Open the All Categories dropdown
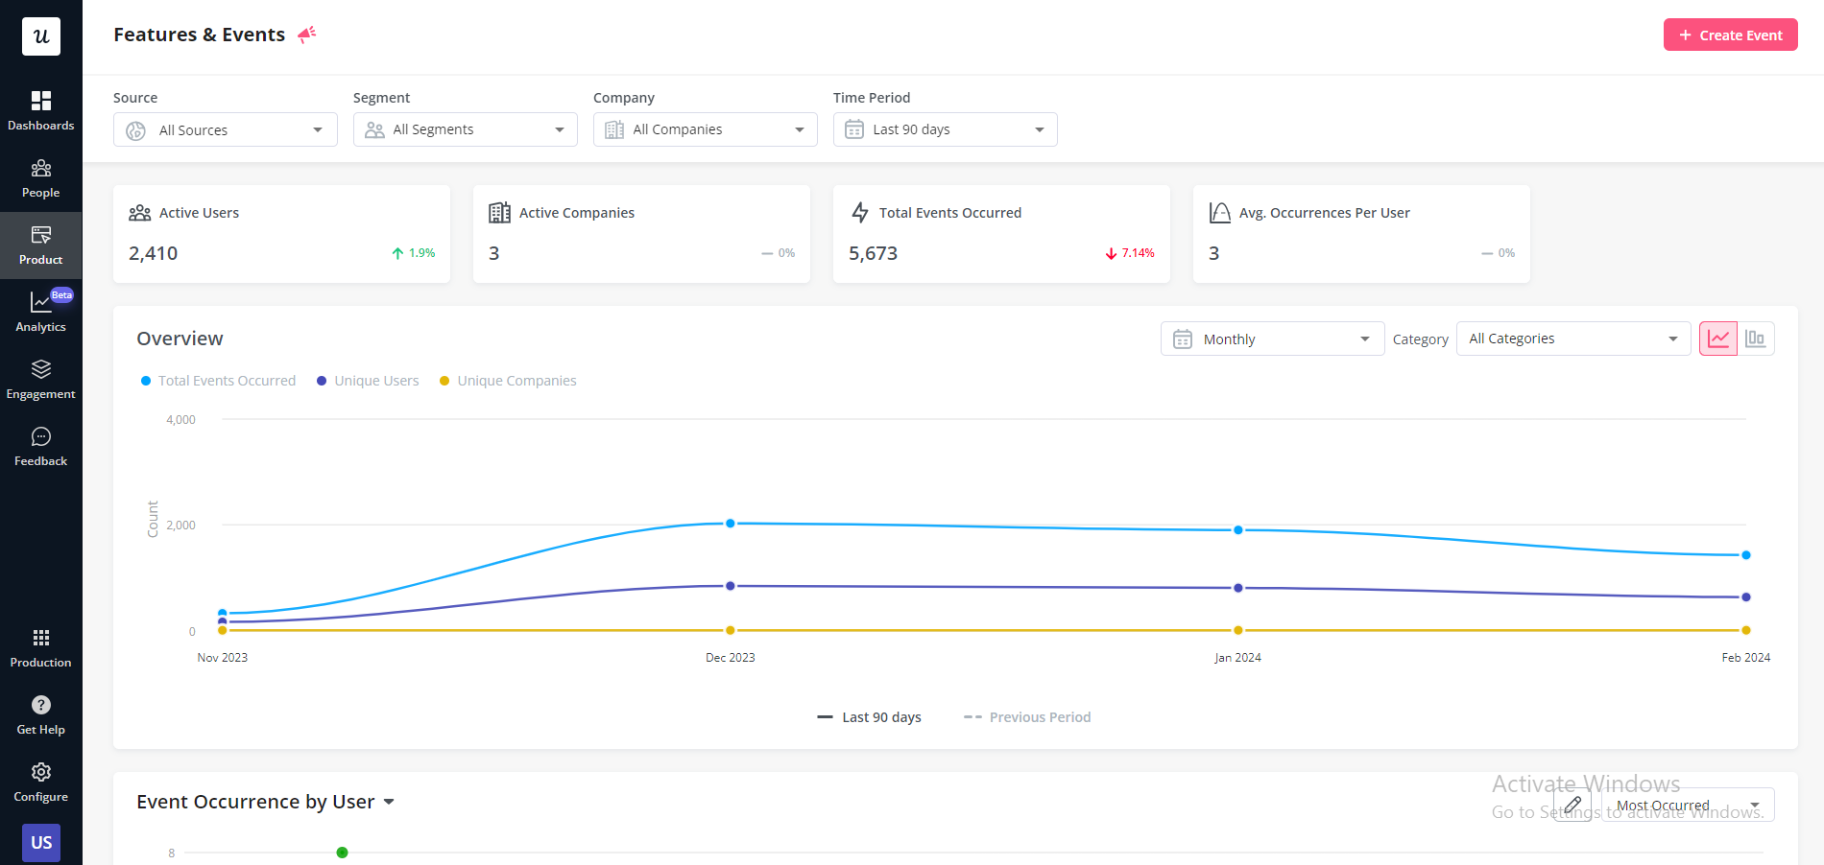The width and height of the screenshot is (1824, 865). pyautogui.click(x=1572, y=338)
